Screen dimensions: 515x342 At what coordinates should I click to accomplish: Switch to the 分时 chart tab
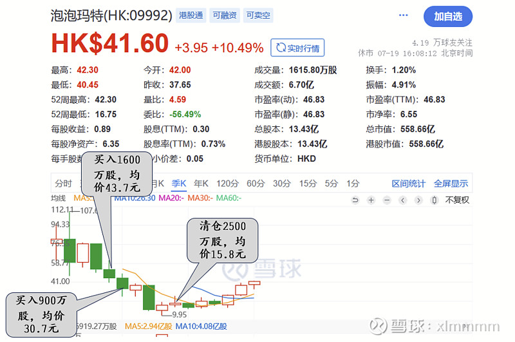(x=63, y=184)
